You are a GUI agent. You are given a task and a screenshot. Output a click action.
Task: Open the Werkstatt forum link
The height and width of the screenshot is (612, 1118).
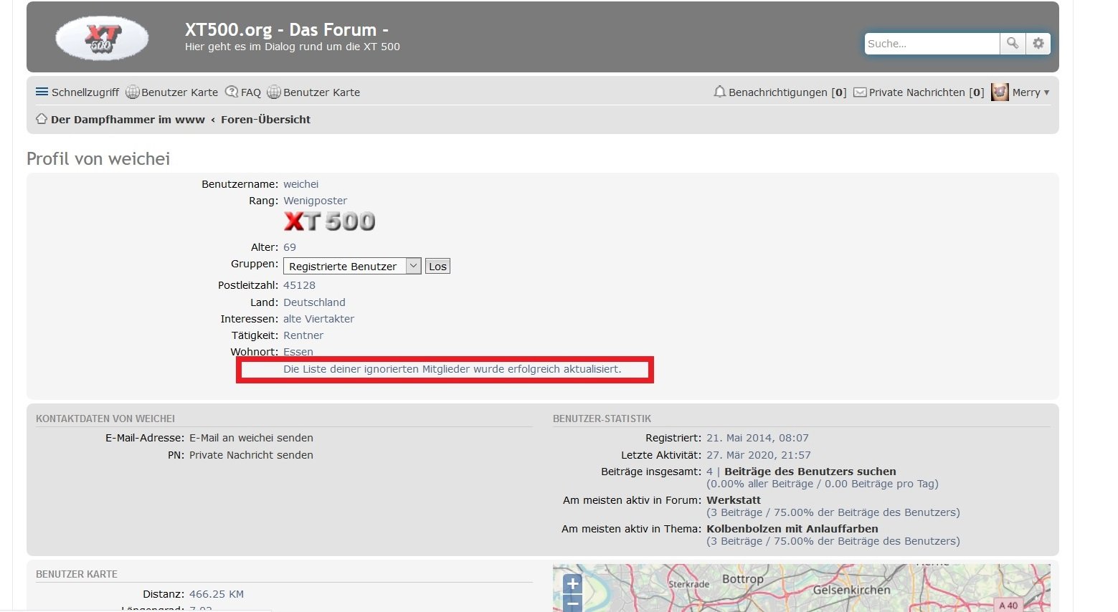(733, 500)
